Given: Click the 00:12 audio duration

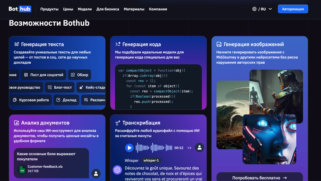Looking at the screenshot, I should point(179,148).
